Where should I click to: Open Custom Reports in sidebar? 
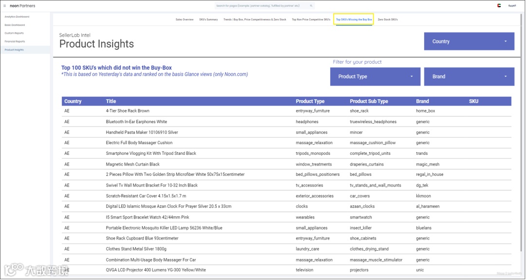pyautogui.click(x=14, y=33)
